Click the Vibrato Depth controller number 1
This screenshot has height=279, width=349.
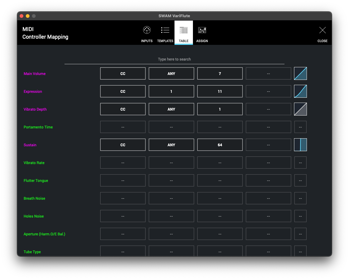pyautogui.click(x=220, y=109)
